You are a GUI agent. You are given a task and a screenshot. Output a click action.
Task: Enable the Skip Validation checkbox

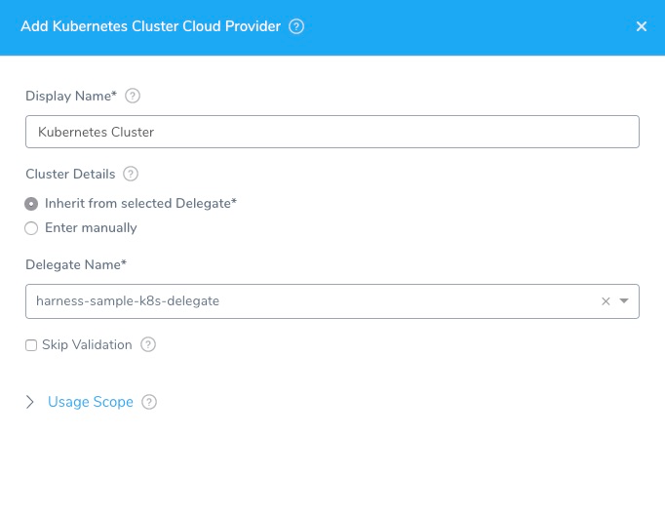click(x=31, y=345)
